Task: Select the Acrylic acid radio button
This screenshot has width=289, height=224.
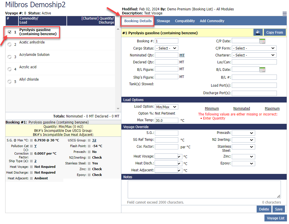Action: (10, 69)
